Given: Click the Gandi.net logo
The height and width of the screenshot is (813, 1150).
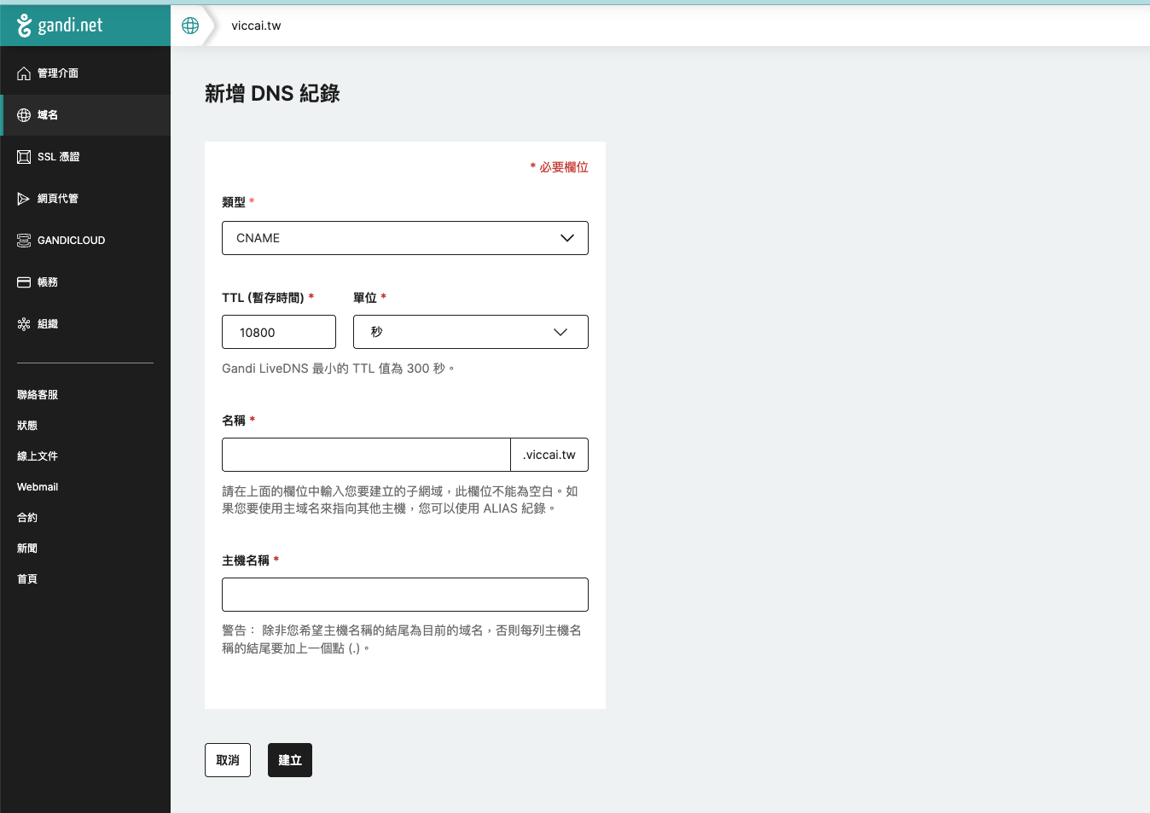Looking at the screenshot, I should coord(60,26).
